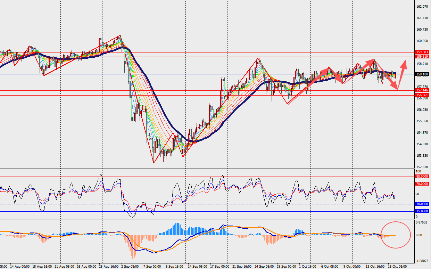Click the 16 Oct 08:00 time label

397,267
